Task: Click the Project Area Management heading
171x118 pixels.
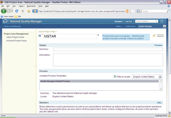Action: tap(16, 34)
